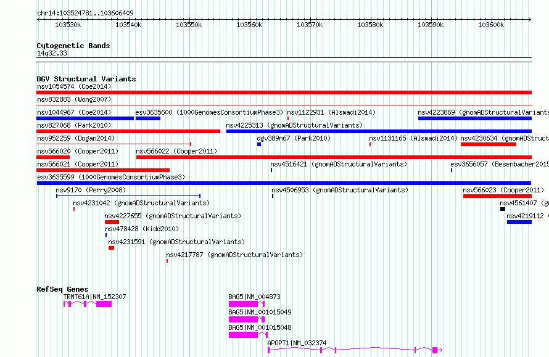Click the 103560k ruler tick label
549x357 pixels.
point(249,25)
